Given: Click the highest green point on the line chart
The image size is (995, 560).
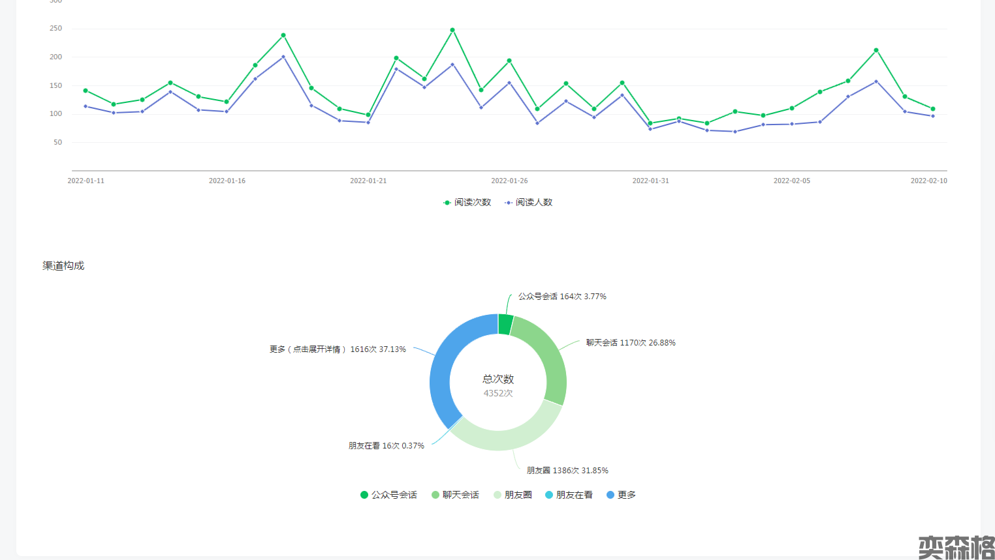Looking at the screenshot, I should pyautogui.click(x=452, y=30).
